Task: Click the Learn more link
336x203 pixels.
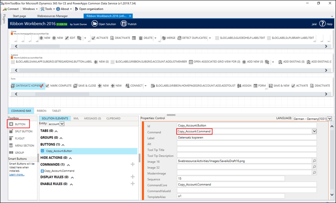Action: click(x=17, y=174)
